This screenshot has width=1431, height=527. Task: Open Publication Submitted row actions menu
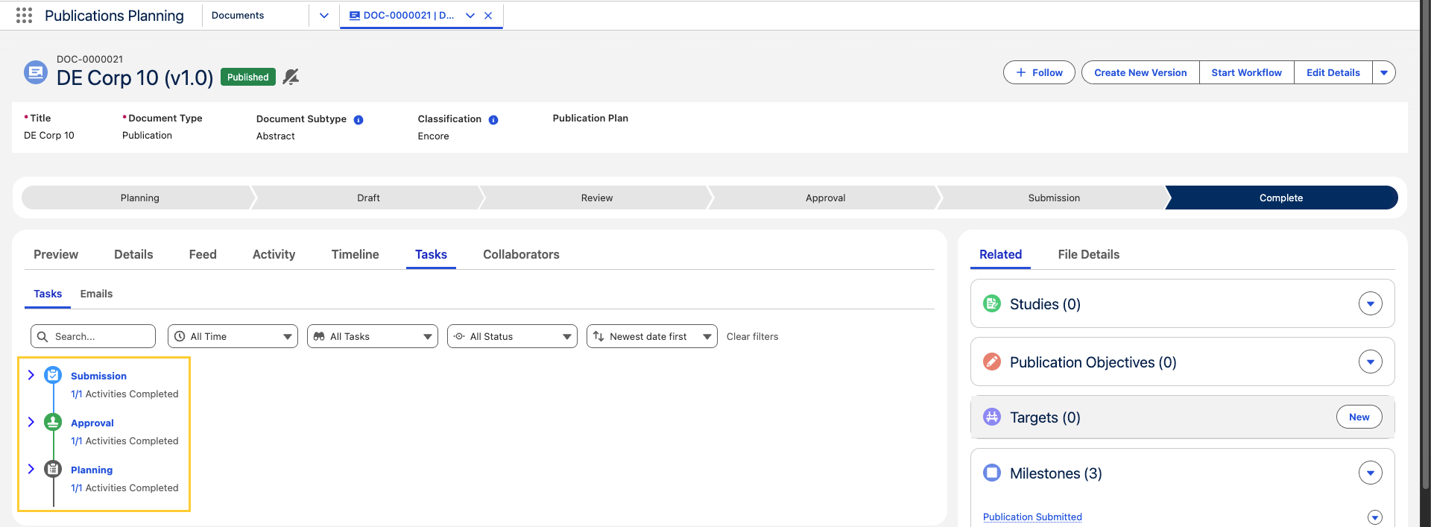[x=1375, y=517]
